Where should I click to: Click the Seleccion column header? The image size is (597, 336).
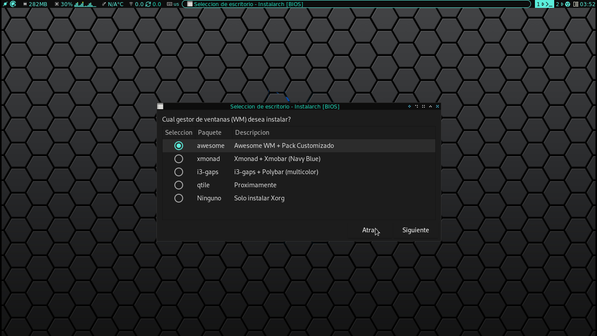coord(179,133)
